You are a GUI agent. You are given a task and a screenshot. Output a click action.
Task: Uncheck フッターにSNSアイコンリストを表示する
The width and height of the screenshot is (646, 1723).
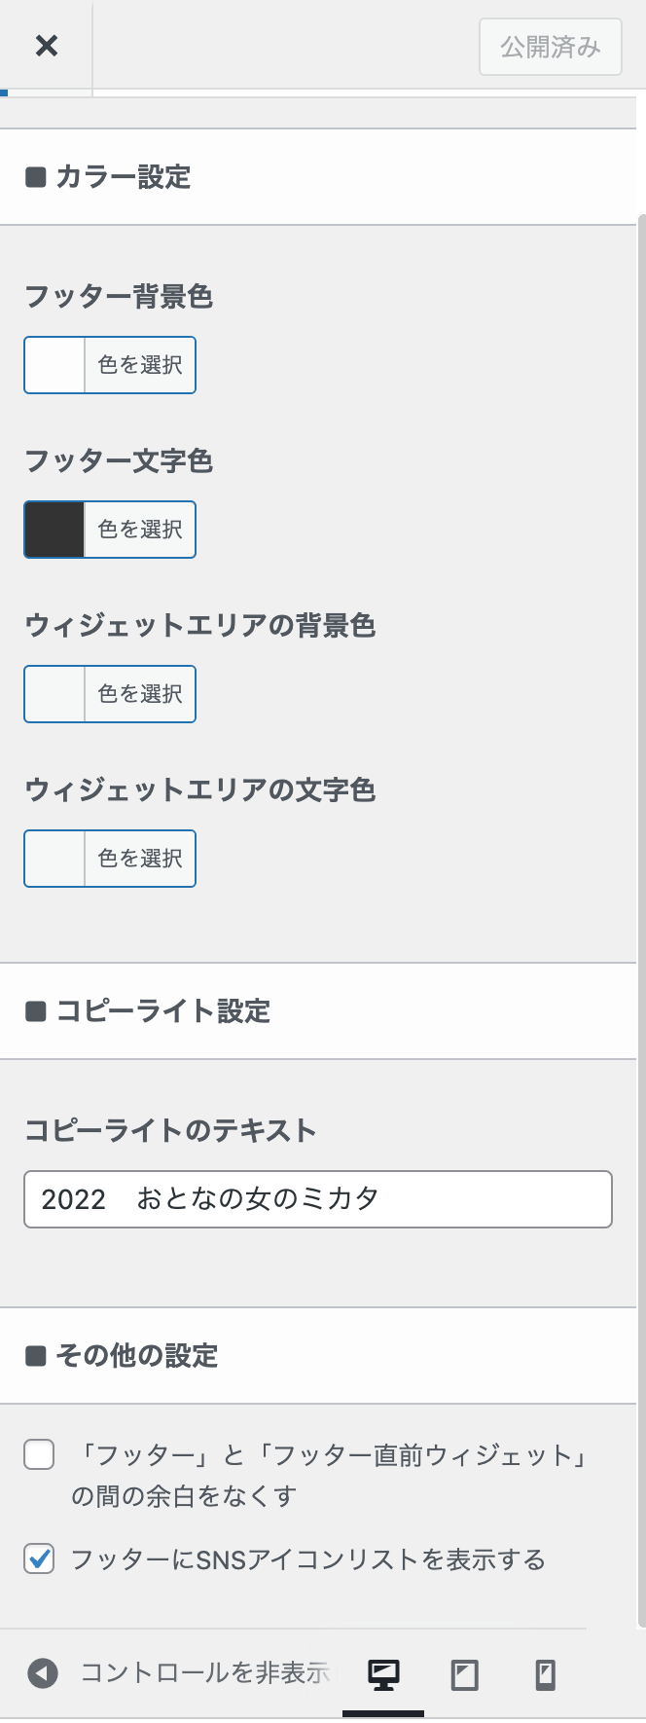pos(39,1559)
